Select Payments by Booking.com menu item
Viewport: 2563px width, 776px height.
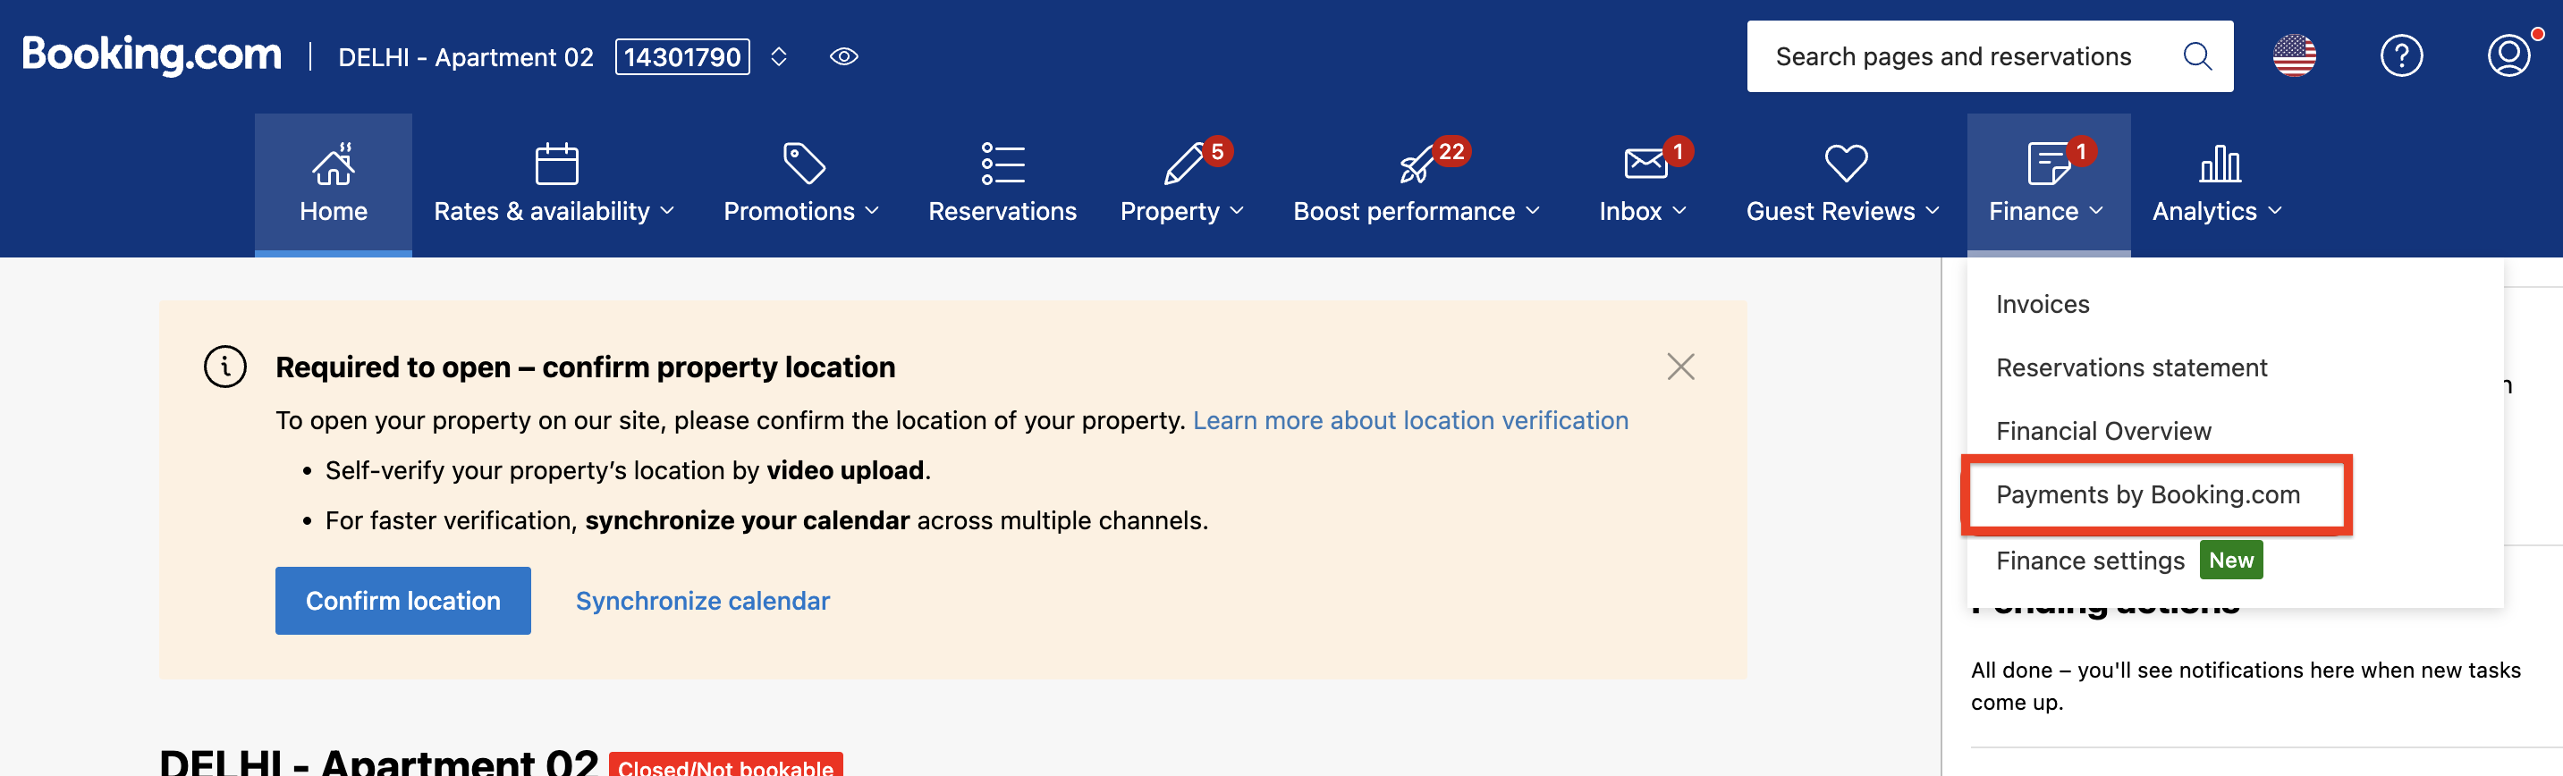click(x=2147, y=494)
